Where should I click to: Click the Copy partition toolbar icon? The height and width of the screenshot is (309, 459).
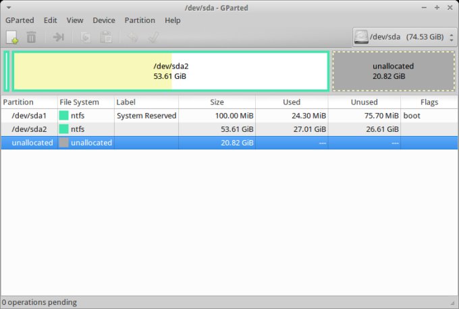click(86, 37)
